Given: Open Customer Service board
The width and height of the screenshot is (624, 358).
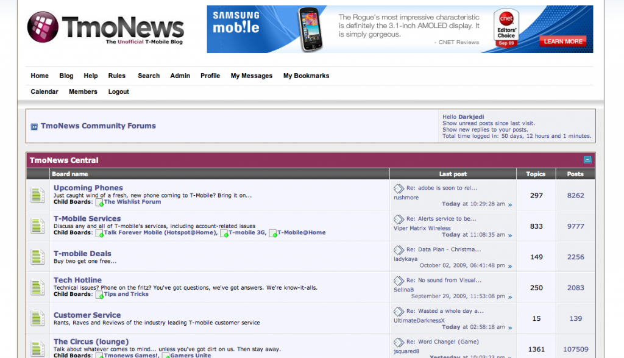Looking at the screenshot, I should [x=87, y=315].
